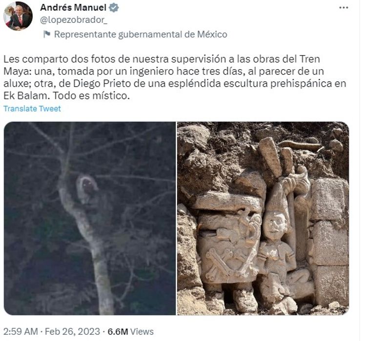This screenshot has width=375, height=341.
Task: Click the government representative flag icon
Action: pyautogui.click(x=47, y=34)
